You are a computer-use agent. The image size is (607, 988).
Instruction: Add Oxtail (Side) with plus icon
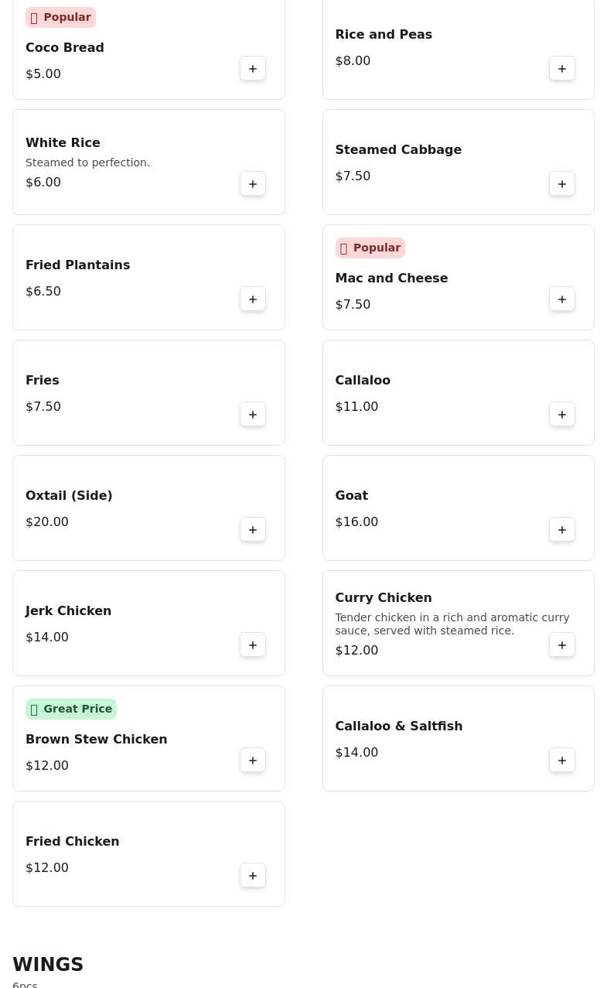(x=253, y=530)
